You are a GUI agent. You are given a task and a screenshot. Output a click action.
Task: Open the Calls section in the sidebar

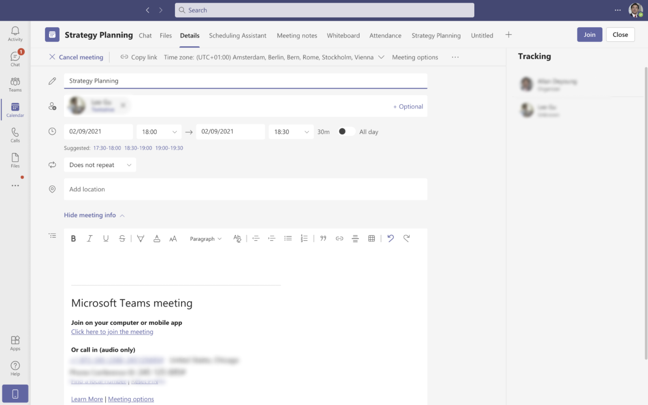pyautogui.click(x=15, y=135)
